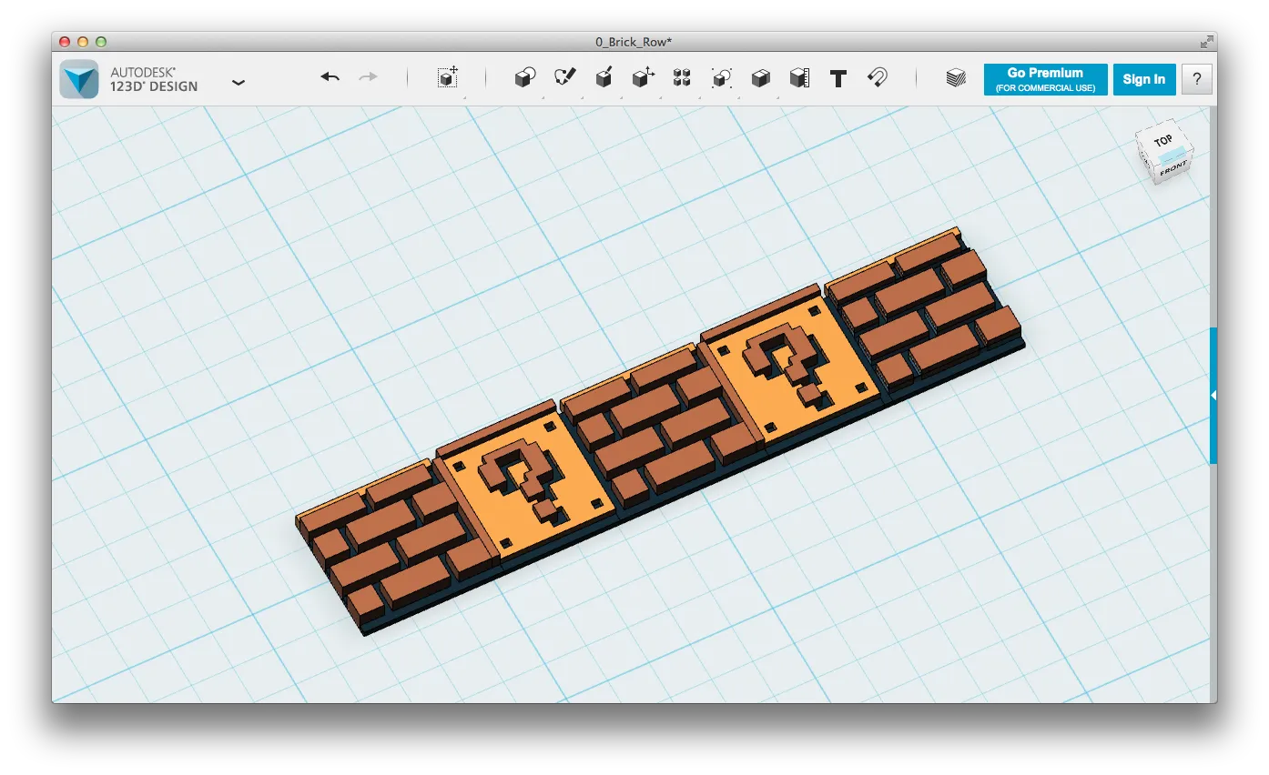Switch to FRONT view on the view cube
1269x775 pixels.
coord(1172,168)
